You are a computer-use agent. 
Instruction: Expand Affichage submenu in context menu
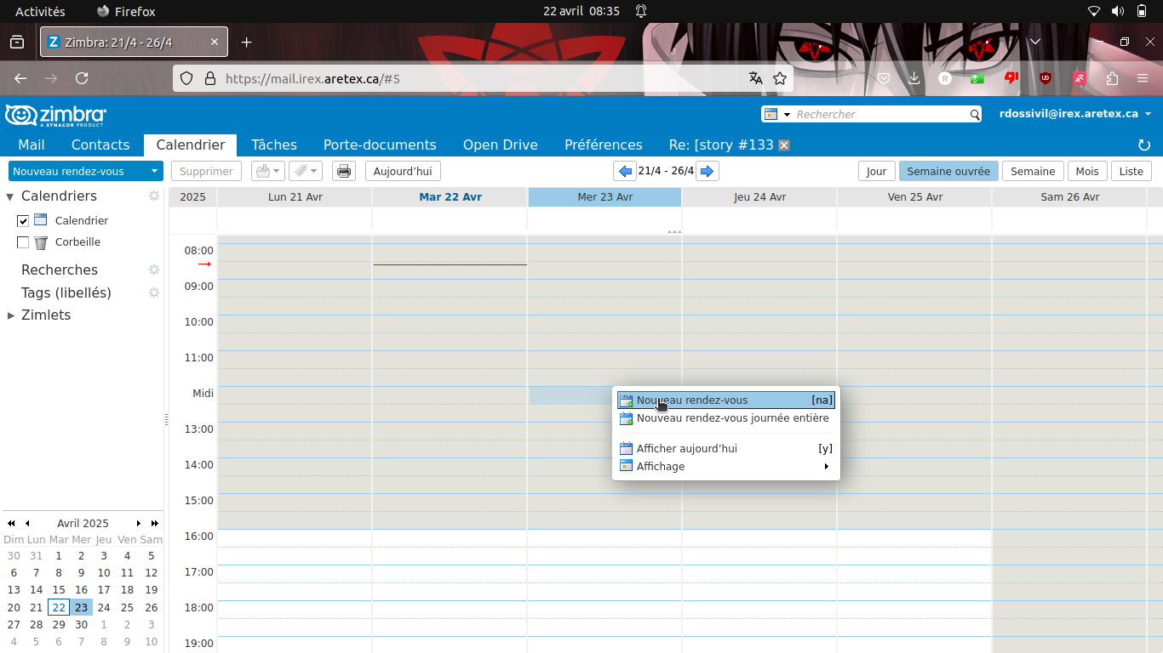point(826,466)
